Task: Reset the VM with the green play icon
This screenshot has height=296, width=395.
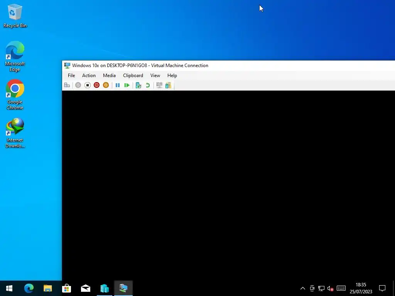Action: (x=127, y=85)
